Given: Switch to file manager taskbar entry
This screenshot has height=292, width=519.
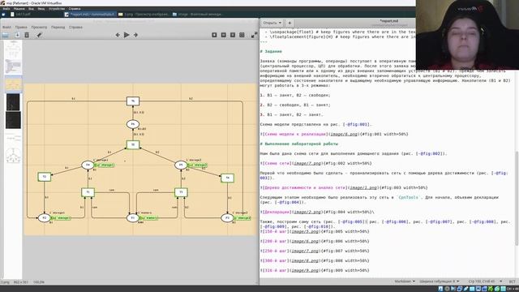Looking at the screenshot, I should pyautogui.click(x=198, y=15).
